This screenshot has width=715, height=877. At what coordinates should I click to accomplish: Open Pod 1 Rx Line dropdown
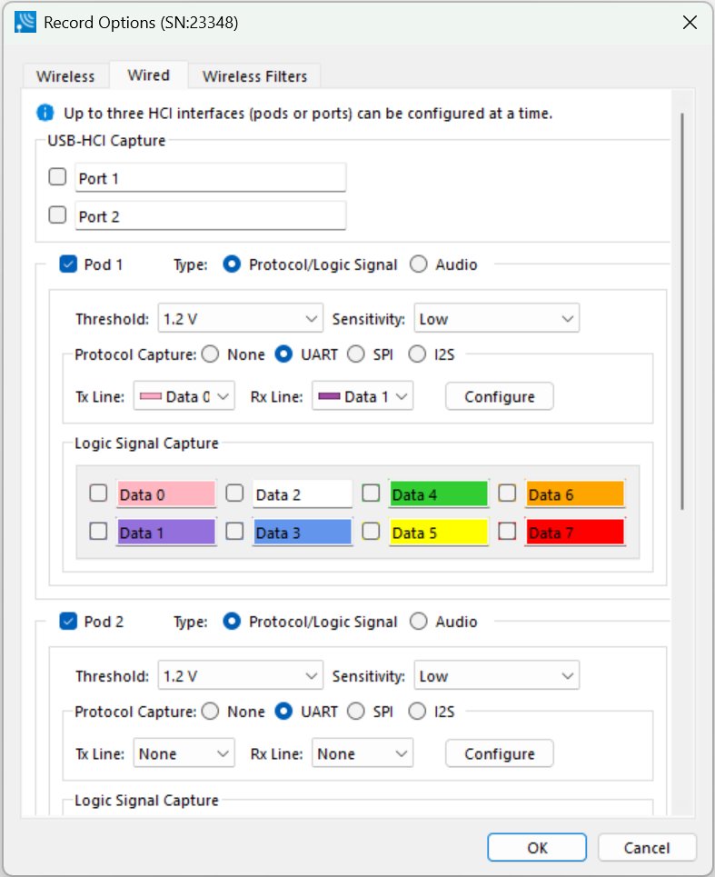click(362, 396)
